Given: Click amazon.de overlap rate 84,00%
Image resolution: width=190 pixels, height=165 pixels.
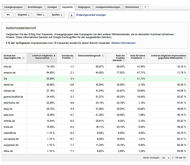Looking at the screenshot, I should point(100,73).
